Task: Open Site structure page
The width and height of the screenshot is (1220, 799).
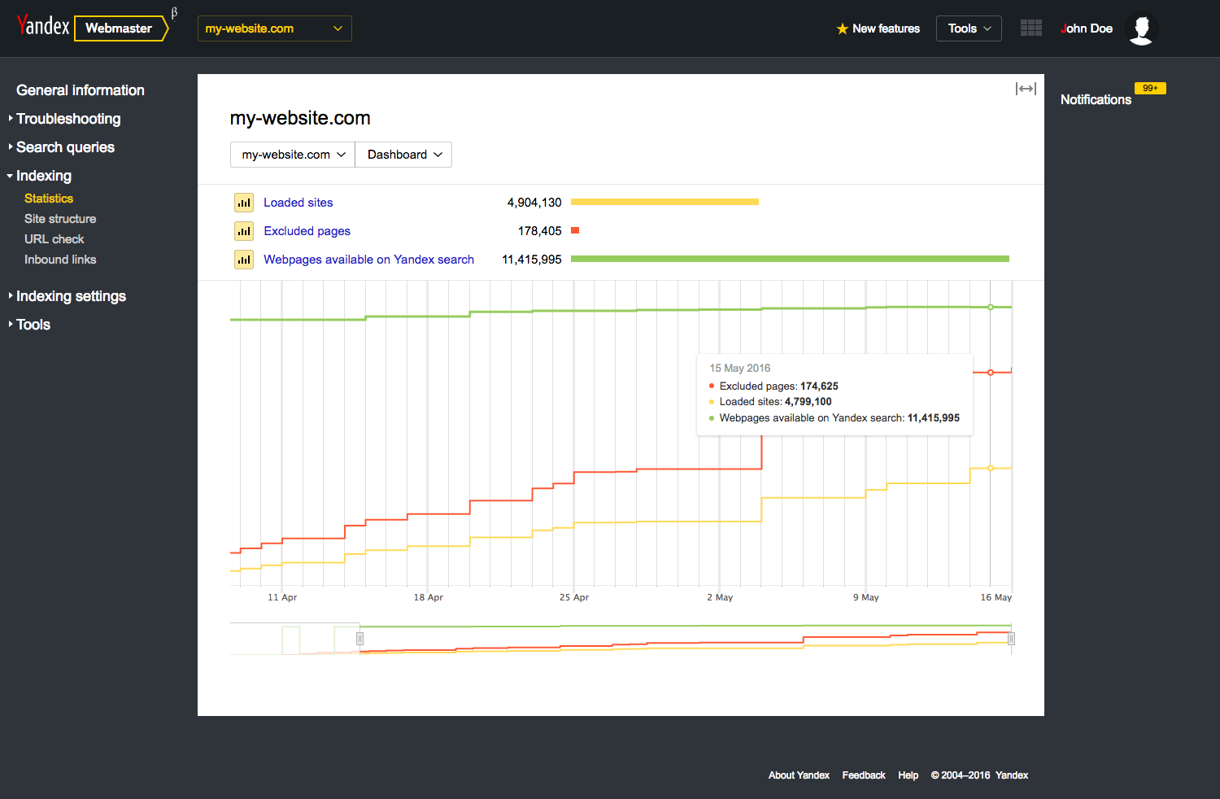Action: click(60, 219)
